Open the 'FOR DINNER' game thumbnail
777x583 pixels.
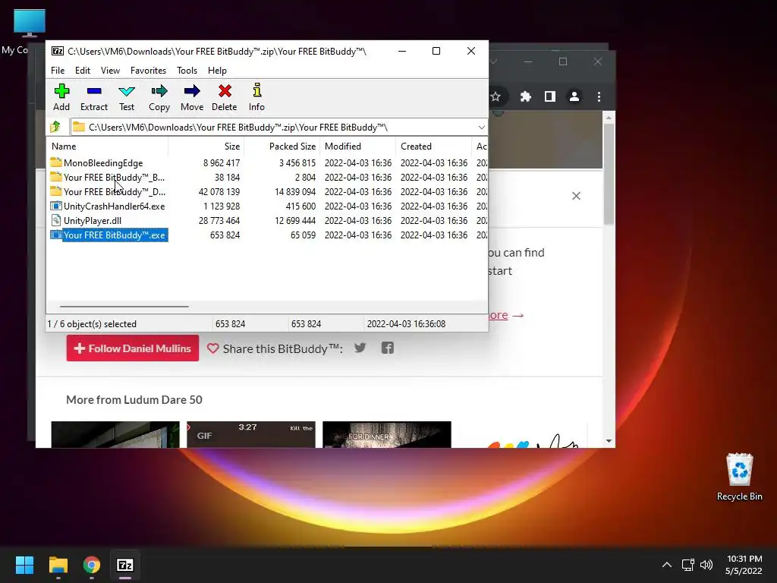[386, 434]
